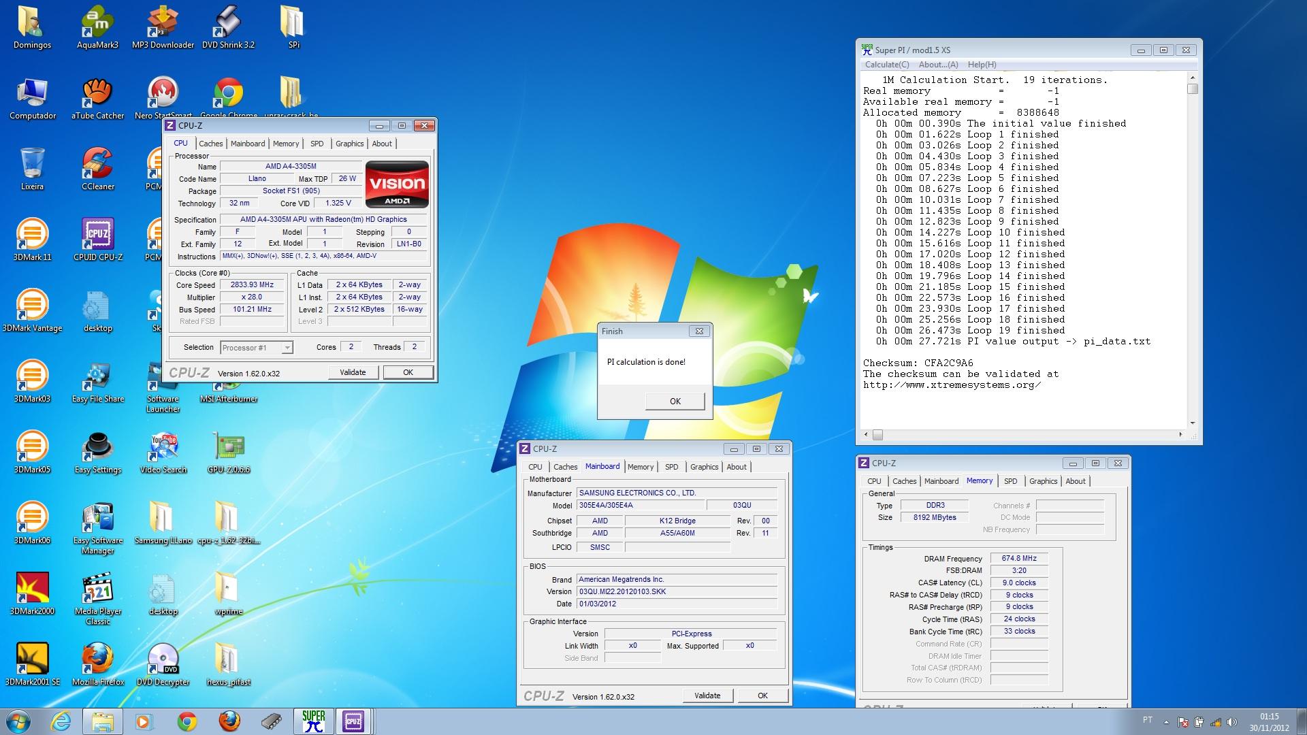Open Easy Settings shortcut
The height and width of the screenshot is (735, 1307).
tap(97, 452)
